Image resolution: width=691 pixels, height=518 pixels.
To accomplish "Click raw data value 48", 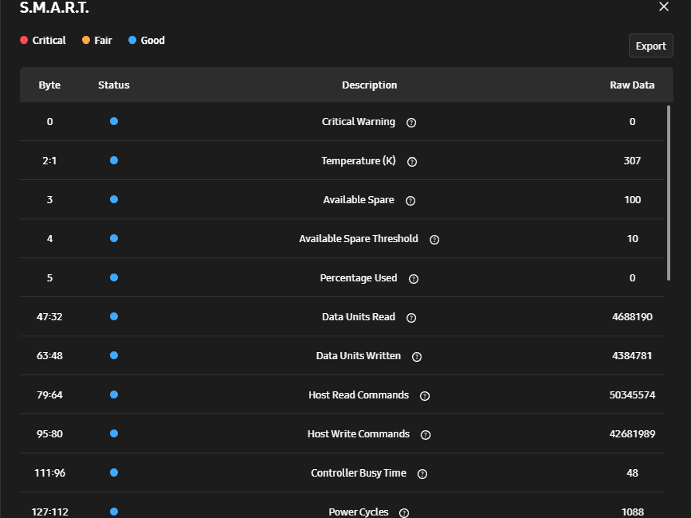I will point(632,473).
